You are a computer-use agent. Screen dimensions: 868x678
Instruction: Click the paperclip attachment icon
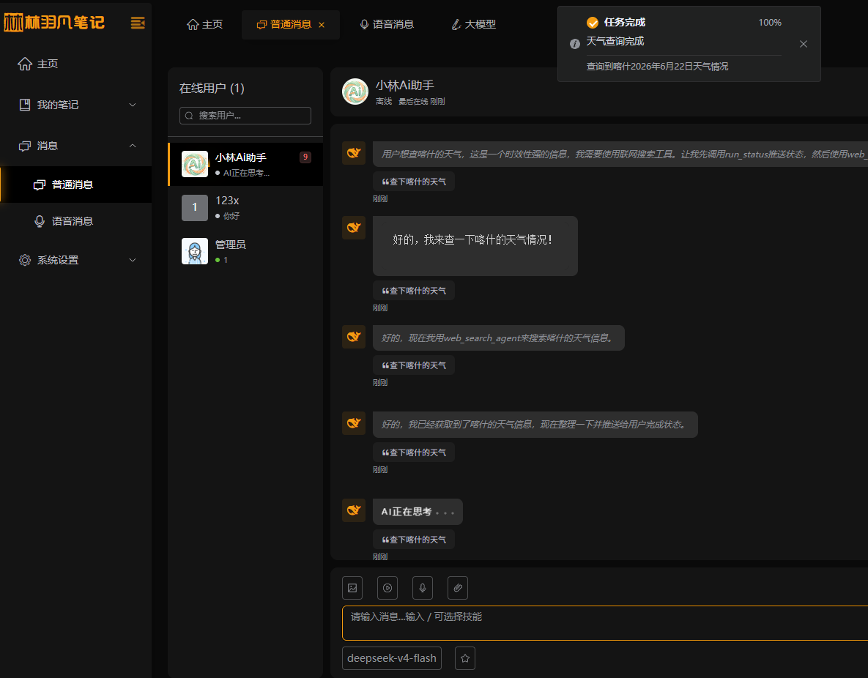pos(458,588)
